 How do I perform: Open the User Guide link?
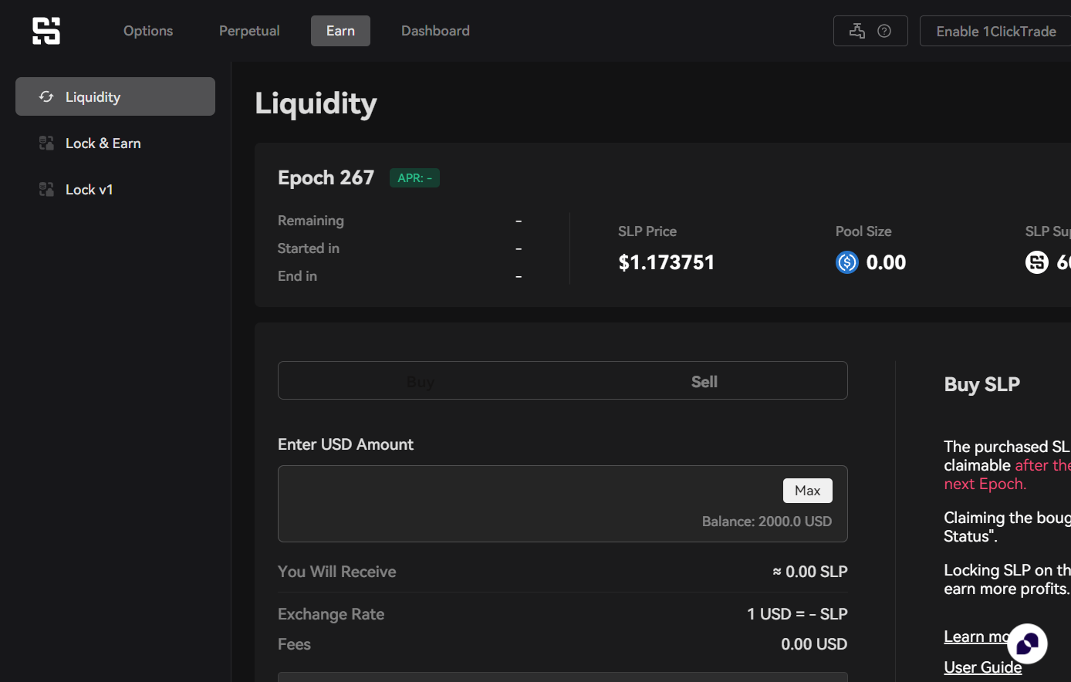tap(983, 667)
